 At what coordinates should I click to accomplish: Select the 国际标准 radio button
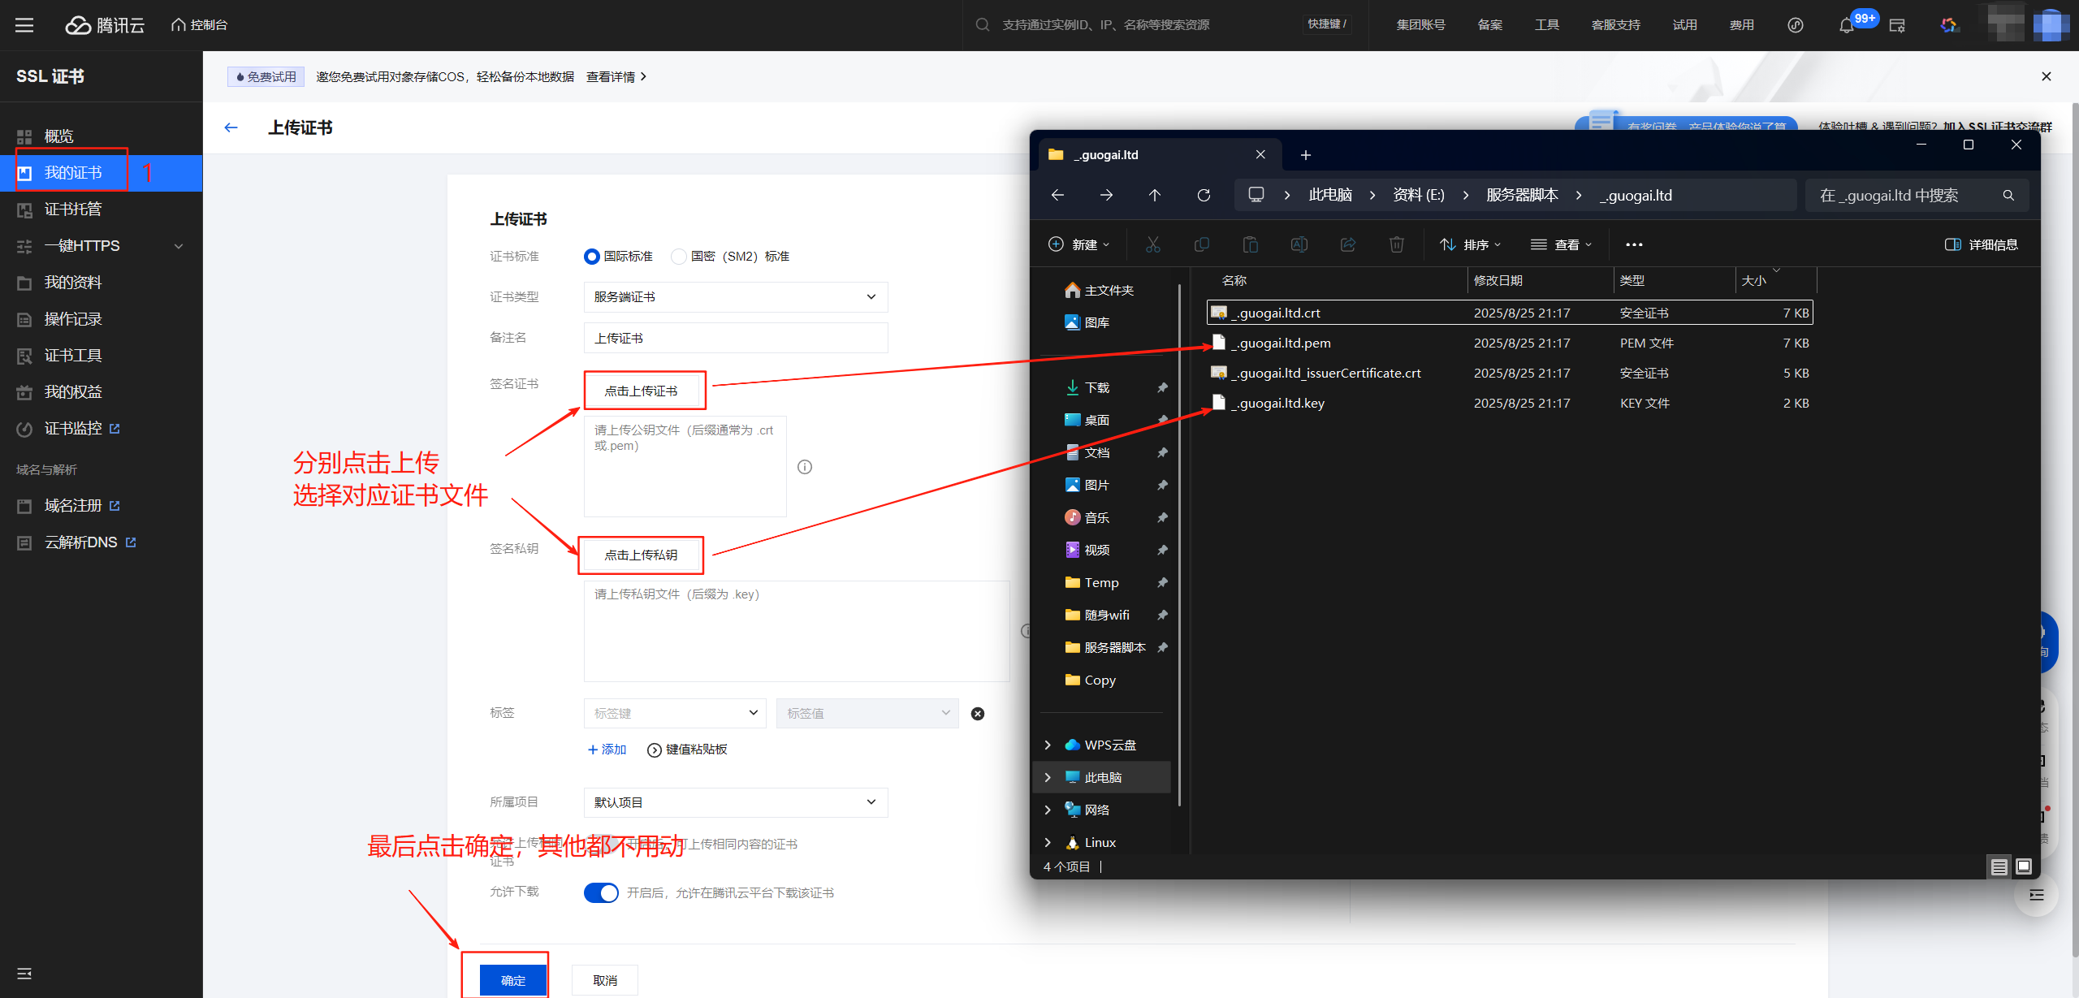coord(592,257)
